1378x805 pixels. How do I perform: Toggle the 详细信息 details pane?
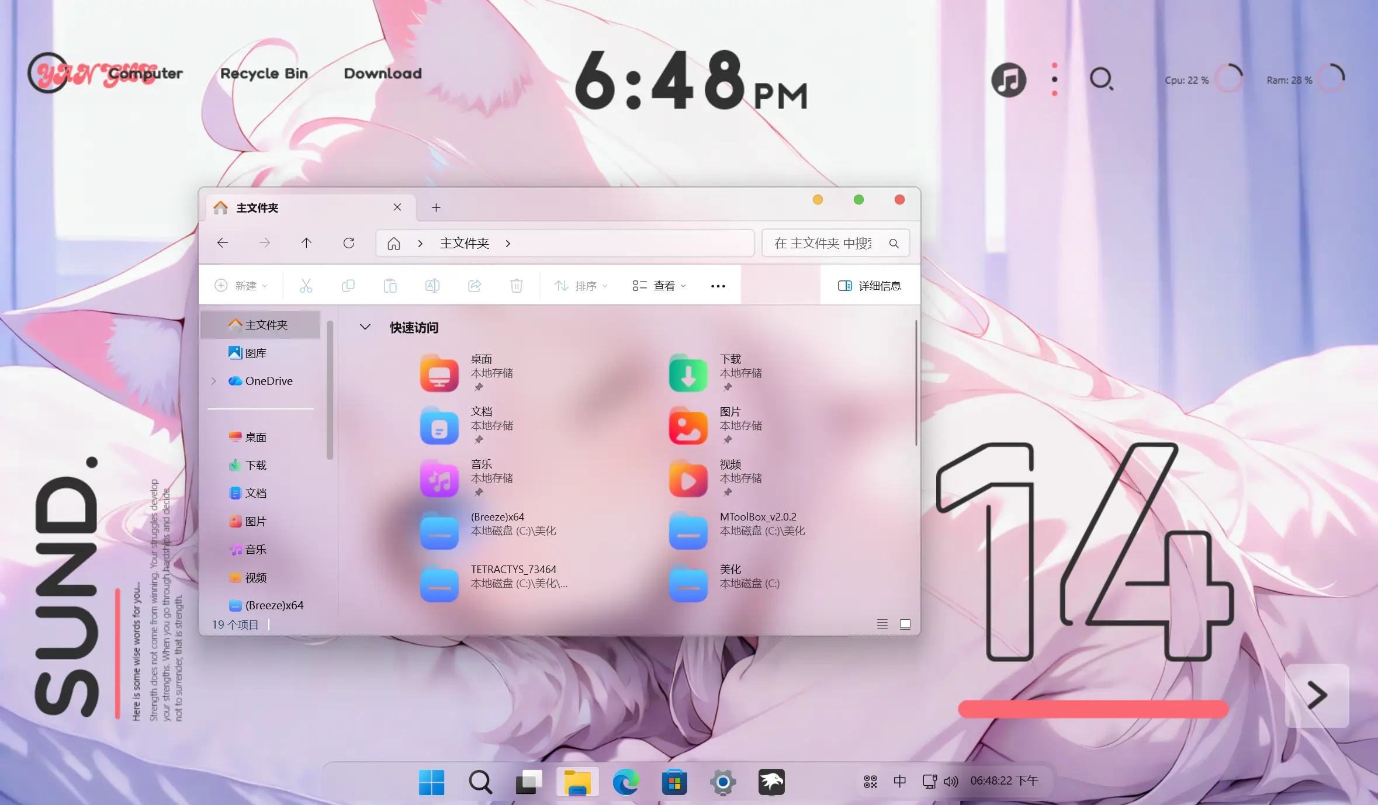coord(869,286)
